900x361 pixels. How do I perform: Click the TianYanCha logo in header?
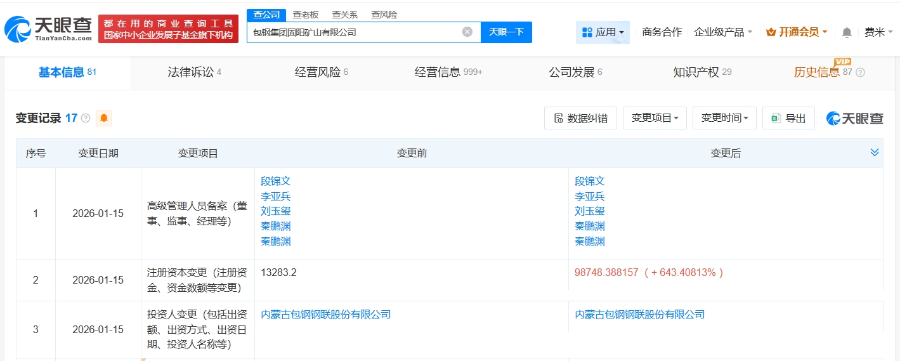tap(48, 29)
